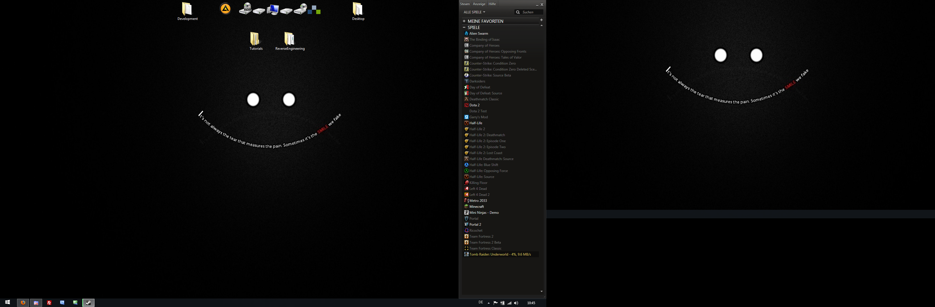Open the network signal tray icon

tap(509, 303)
